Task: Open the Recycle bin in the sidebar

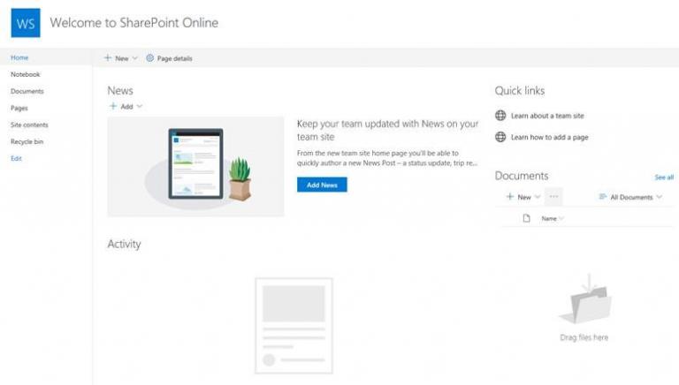Action: [27, 141]
